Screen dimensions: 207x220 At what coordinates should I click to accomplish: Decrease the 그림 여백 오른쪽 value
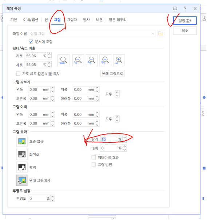click(x=53, y=125)
